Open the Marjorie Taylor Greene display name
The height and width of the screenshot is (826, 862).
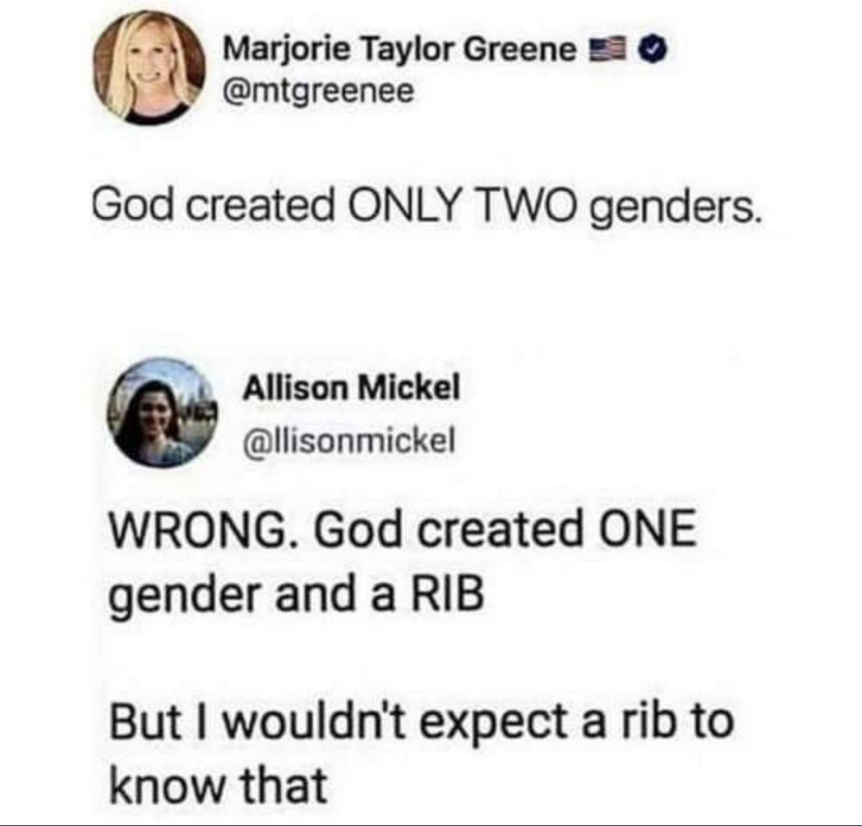(x=399, y=52)
